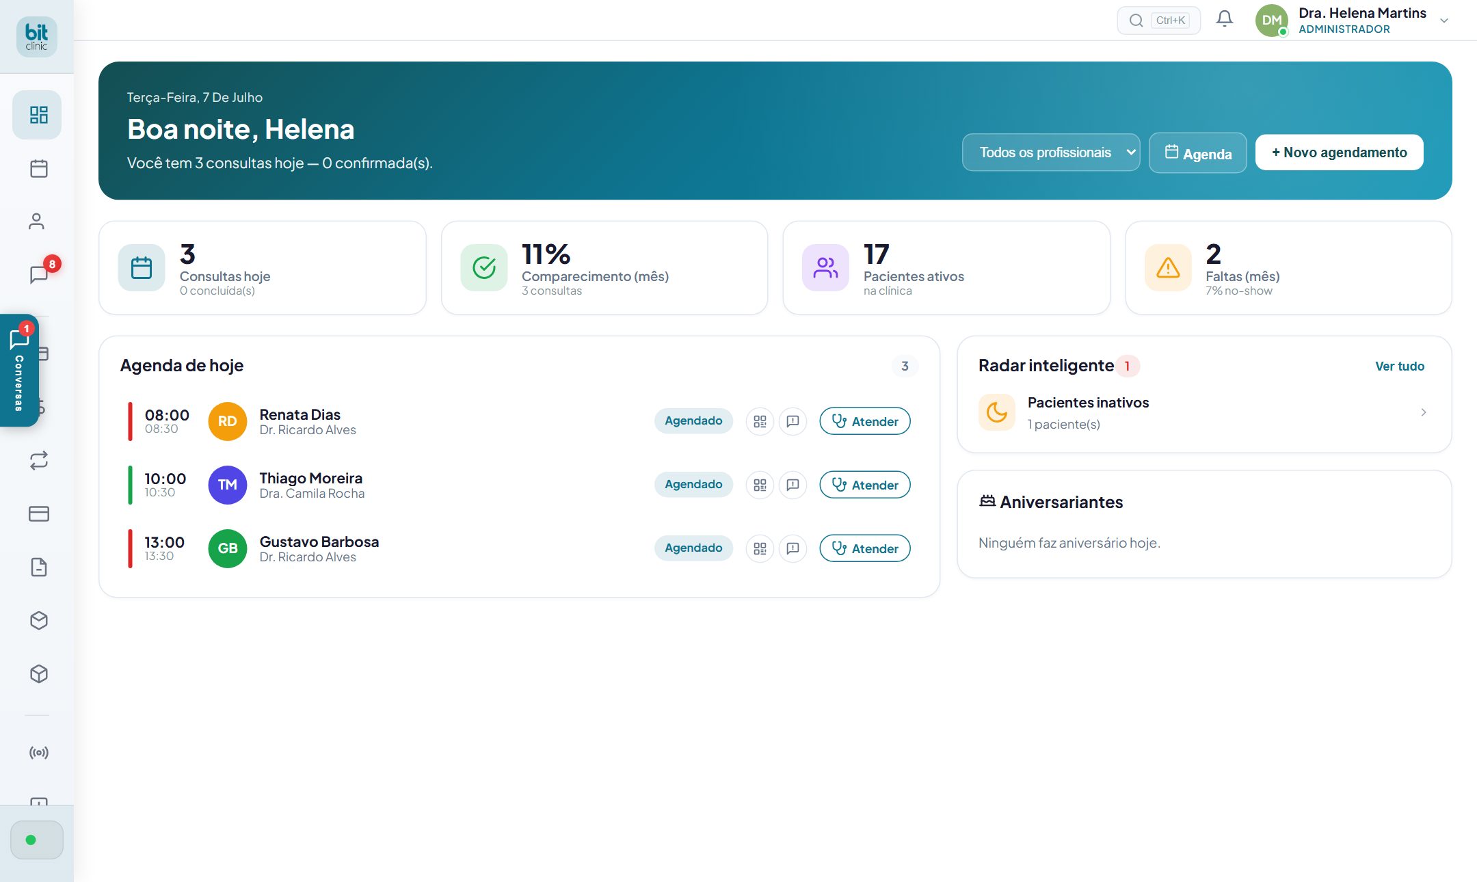1477x882 pixels.
Task: Click the TM avatar of Thiago Moreira
Action: point(228,485)
